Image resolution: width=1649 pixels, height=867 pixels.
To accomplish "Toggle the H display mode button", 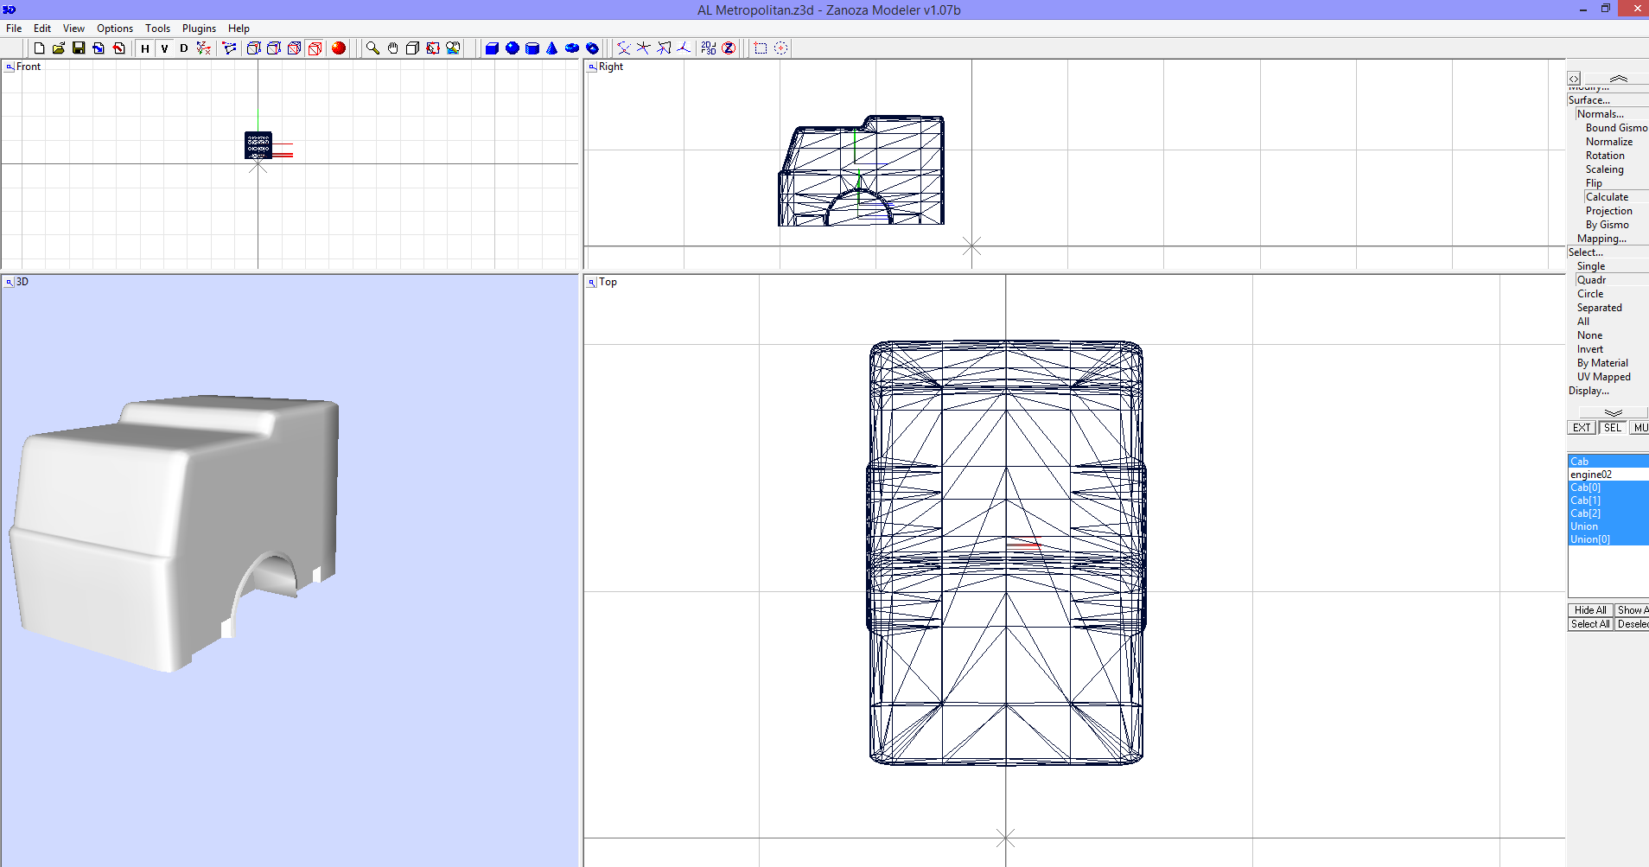I will coord(144,48).
